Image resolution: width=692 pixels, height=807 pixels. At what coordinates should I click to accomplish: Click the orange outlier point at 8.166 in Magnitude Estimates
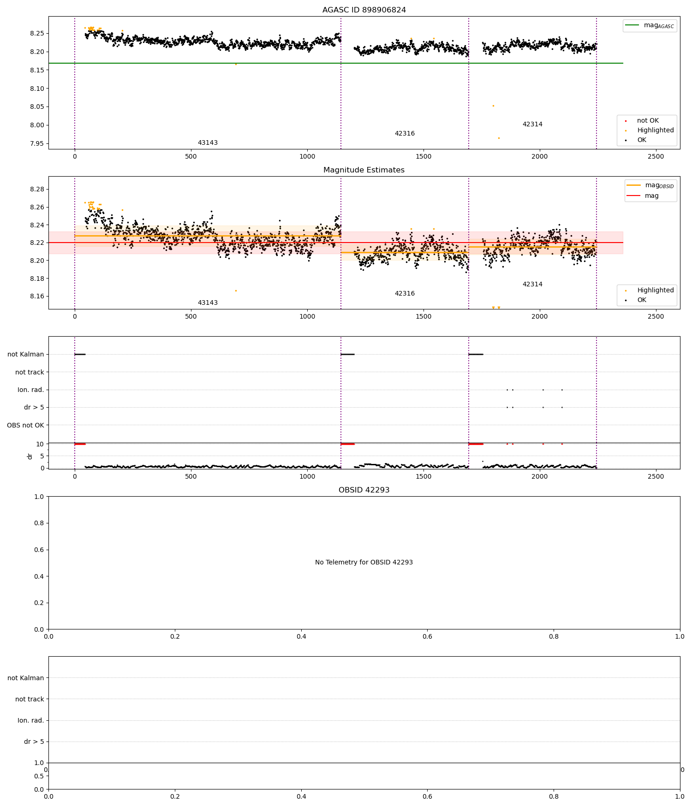tap(236, 291)
